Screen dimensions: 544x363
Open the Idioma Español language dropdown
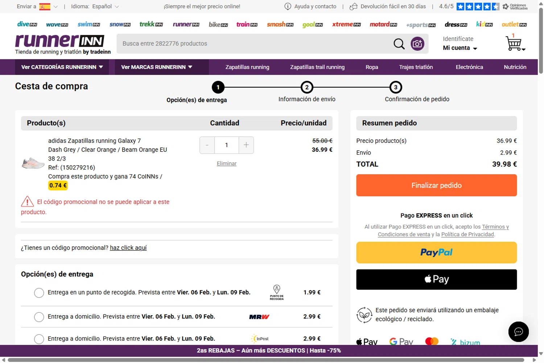tap(95, 7)
